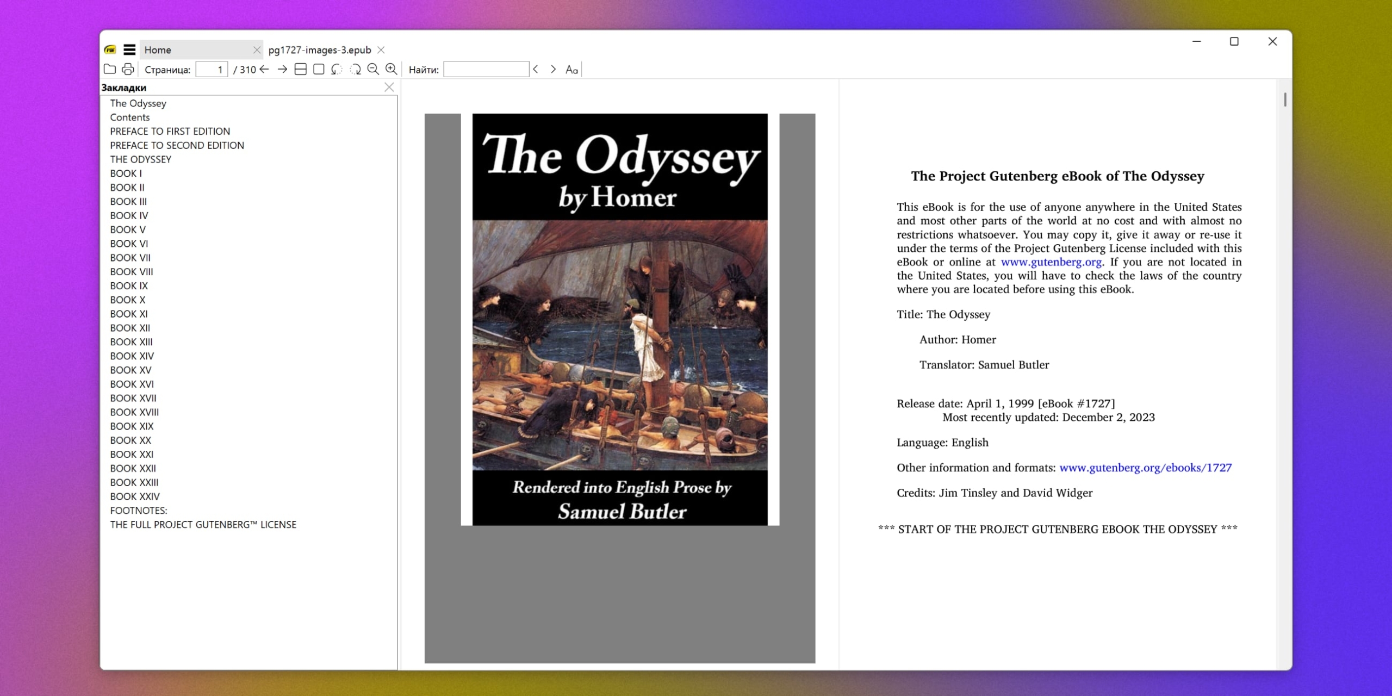Go to BOOK VIII bookmark
Viewport: 1392px width, 696px height.
tap(132, 272)
